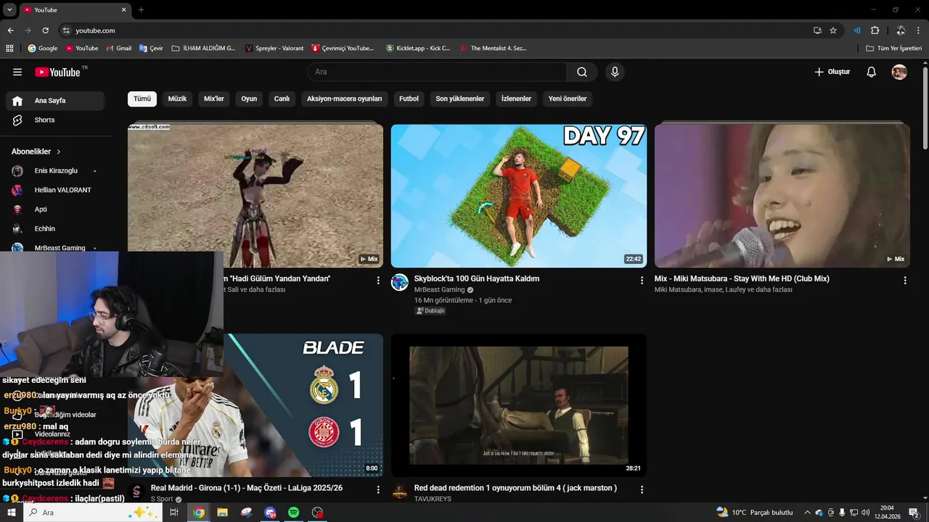Select the Mix'ler filter chip

tap(214, 99)
